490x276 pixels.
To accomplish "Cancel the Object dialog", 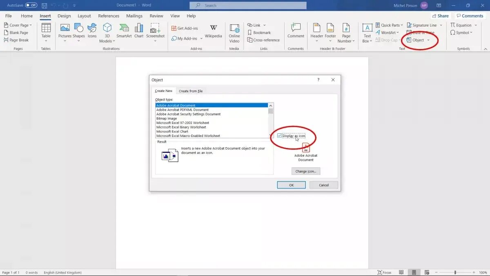I will point(324,185).
